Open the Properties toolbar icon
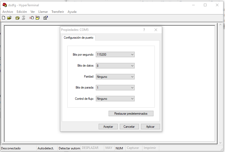The width and height of the screenshot is (225, 152). (x=46, y=18)
